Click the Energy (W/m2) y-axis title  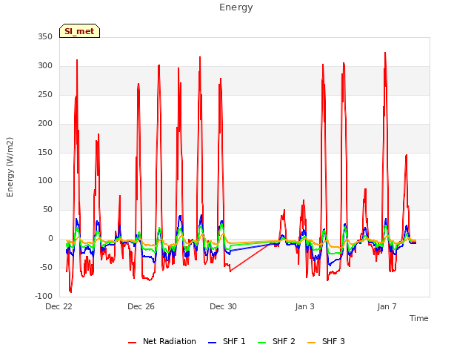pos(10,167)
